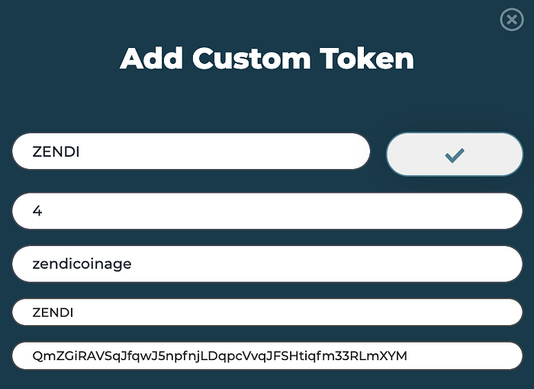Click the hash text starting with QmZGiRAV
Image resolution: width=534 pixels, height=389 pixels.
click(x=220, y=356)
